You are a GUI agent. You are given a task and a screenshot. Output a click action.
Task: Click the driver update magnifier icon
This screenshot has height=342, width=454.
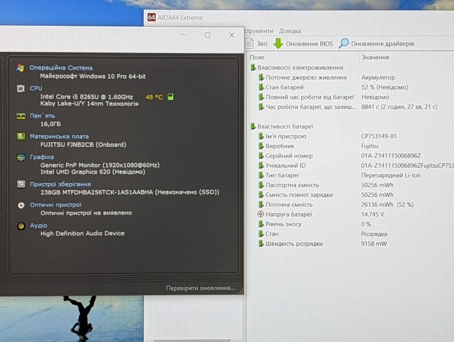[x=344, y=43]
